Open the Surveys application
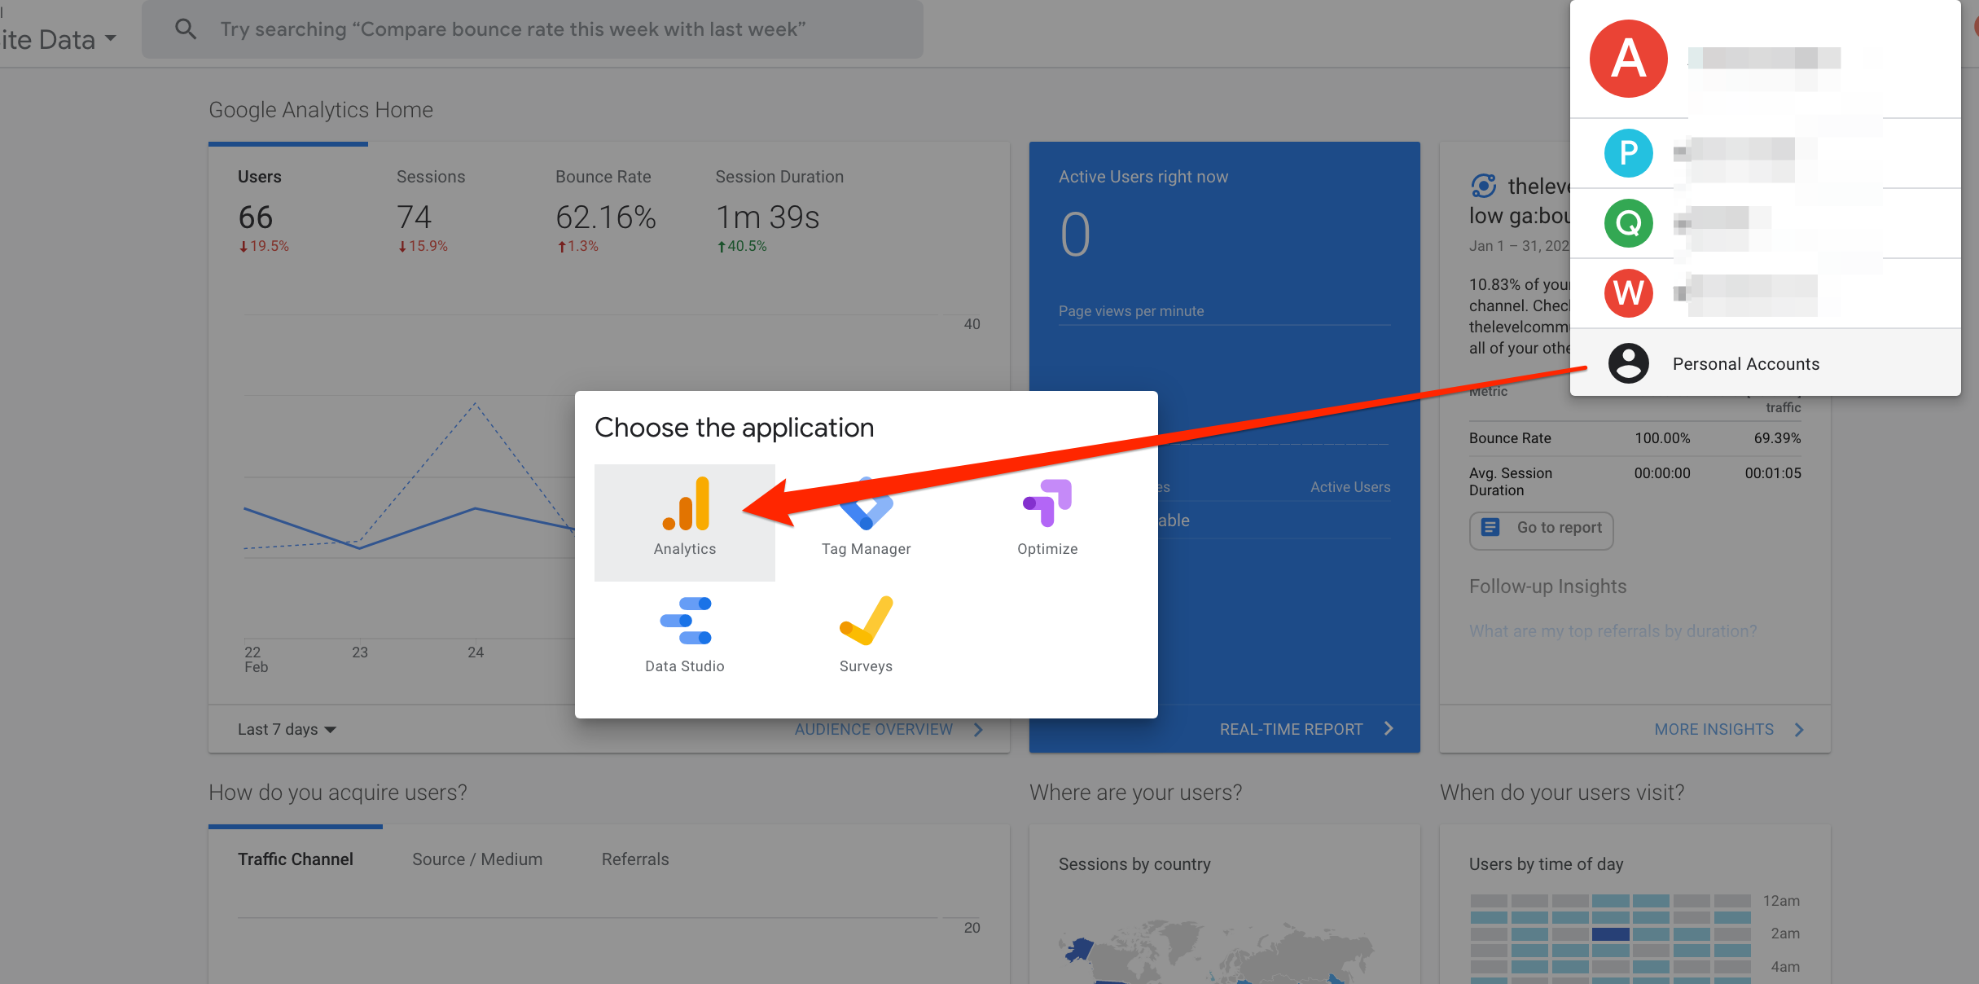 [866, 639]
